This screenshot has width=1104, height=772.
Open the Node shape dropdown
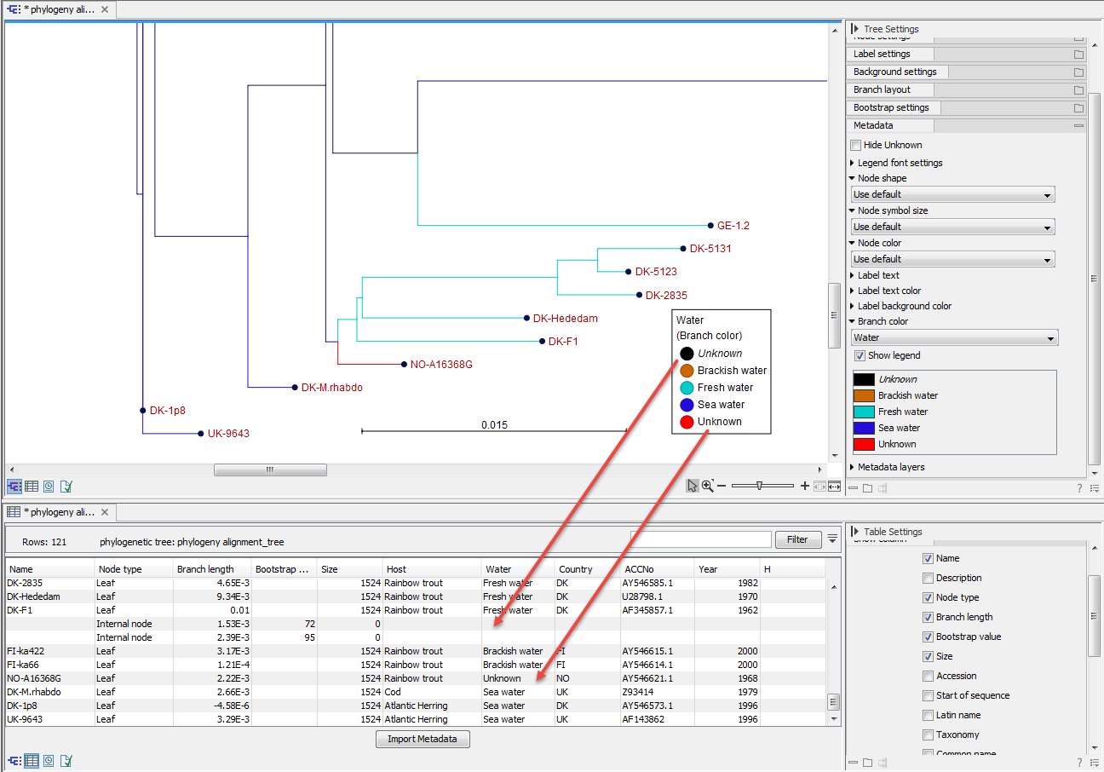[x=952, y=193]
